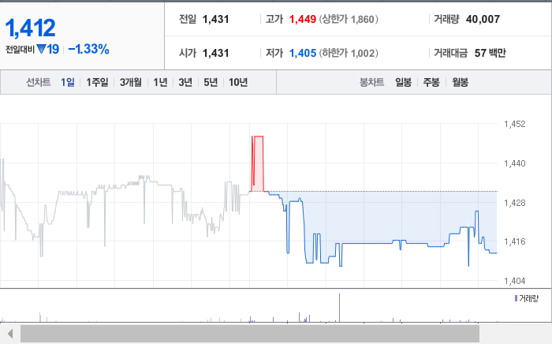The height and width of the screenshot is (355, 552).
Task: Select the 3년 chart period
Action: pyautogui.click(x=185, y=82)
